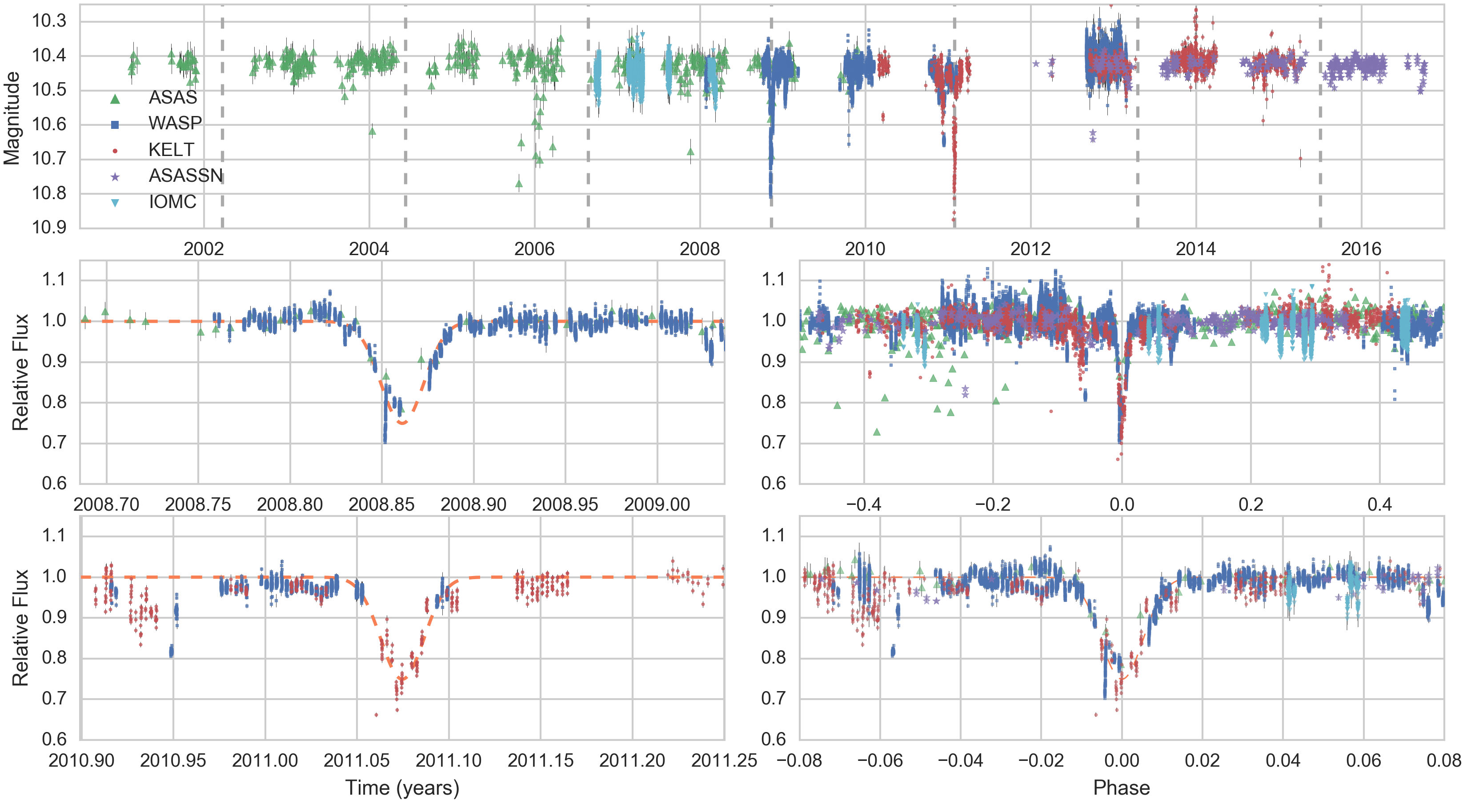This screenshot has width=1467, height=800.
Task: Click the 2011.05 tick label
Action: [x=357, y=761]
